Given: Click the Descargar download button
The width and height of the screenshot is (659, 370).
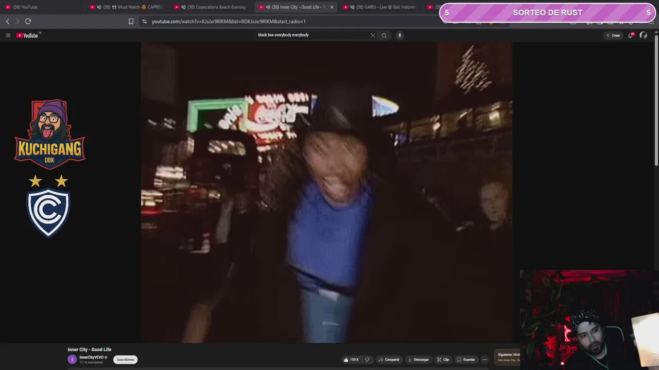Looking at the screenshot, I should point(418,360).
